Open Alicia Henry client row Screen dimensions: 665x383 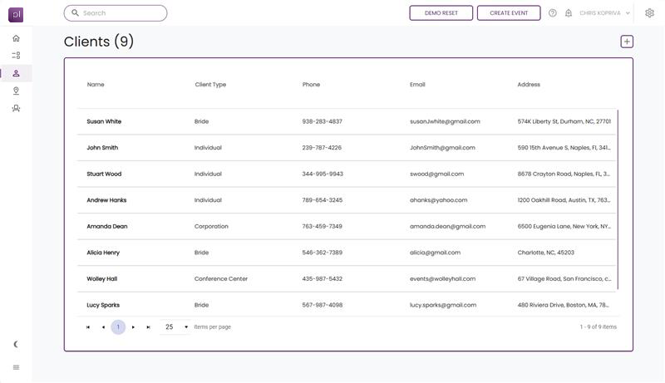[x=347, y=253]
